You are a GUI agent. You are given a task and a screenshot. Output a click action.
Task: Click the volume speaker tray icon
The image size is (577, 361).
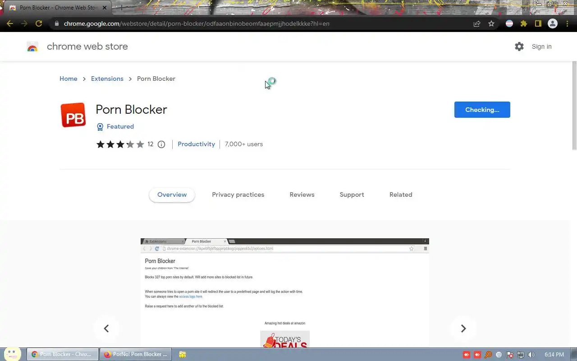[x=531, y=355]
